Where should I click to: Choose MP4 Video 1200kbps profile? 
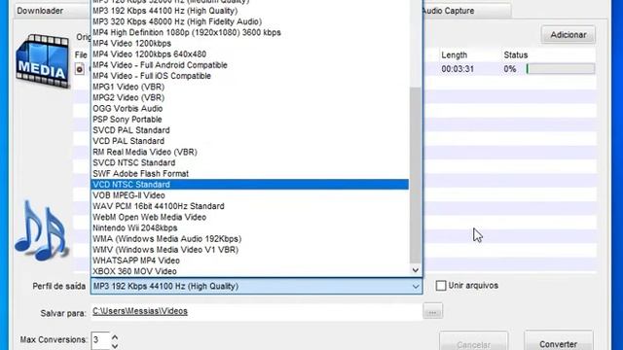coord(249,43)
